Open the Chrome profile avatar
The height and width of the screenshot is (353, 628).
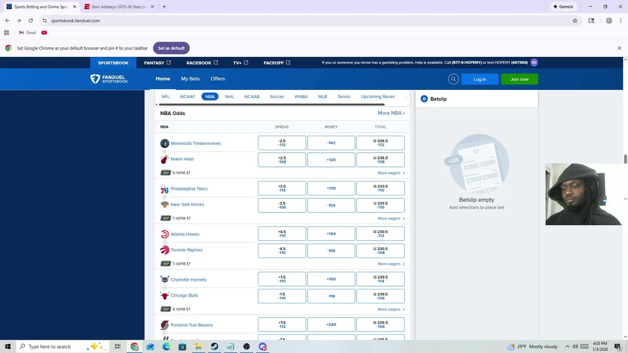(x=609, y=21)
